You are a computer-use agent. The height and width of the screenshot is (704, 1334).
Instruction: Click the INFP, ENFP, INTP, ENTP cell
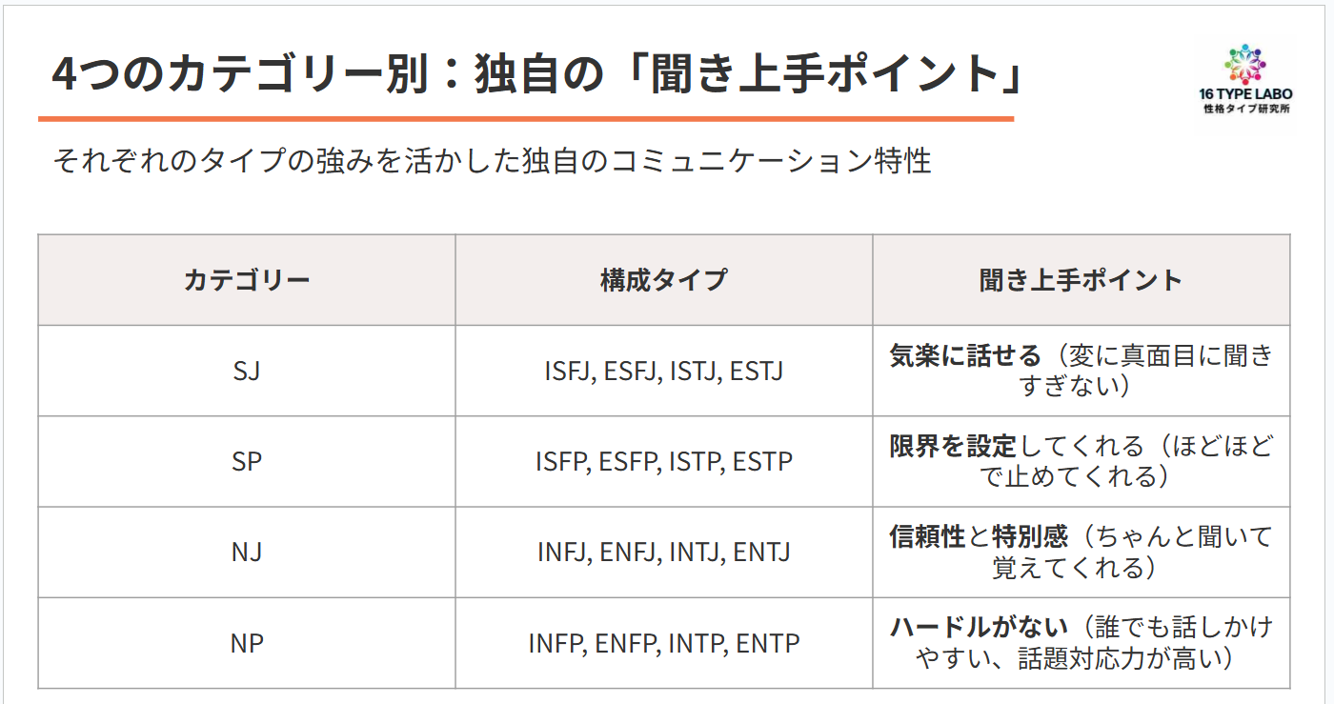pyautogui.click(x=663, y=643)
